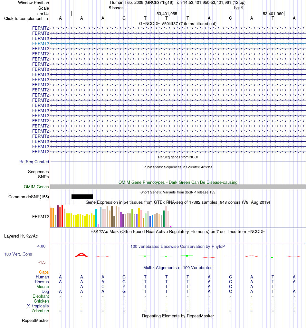Click the SNPs track label

click(x=43, y=177)
